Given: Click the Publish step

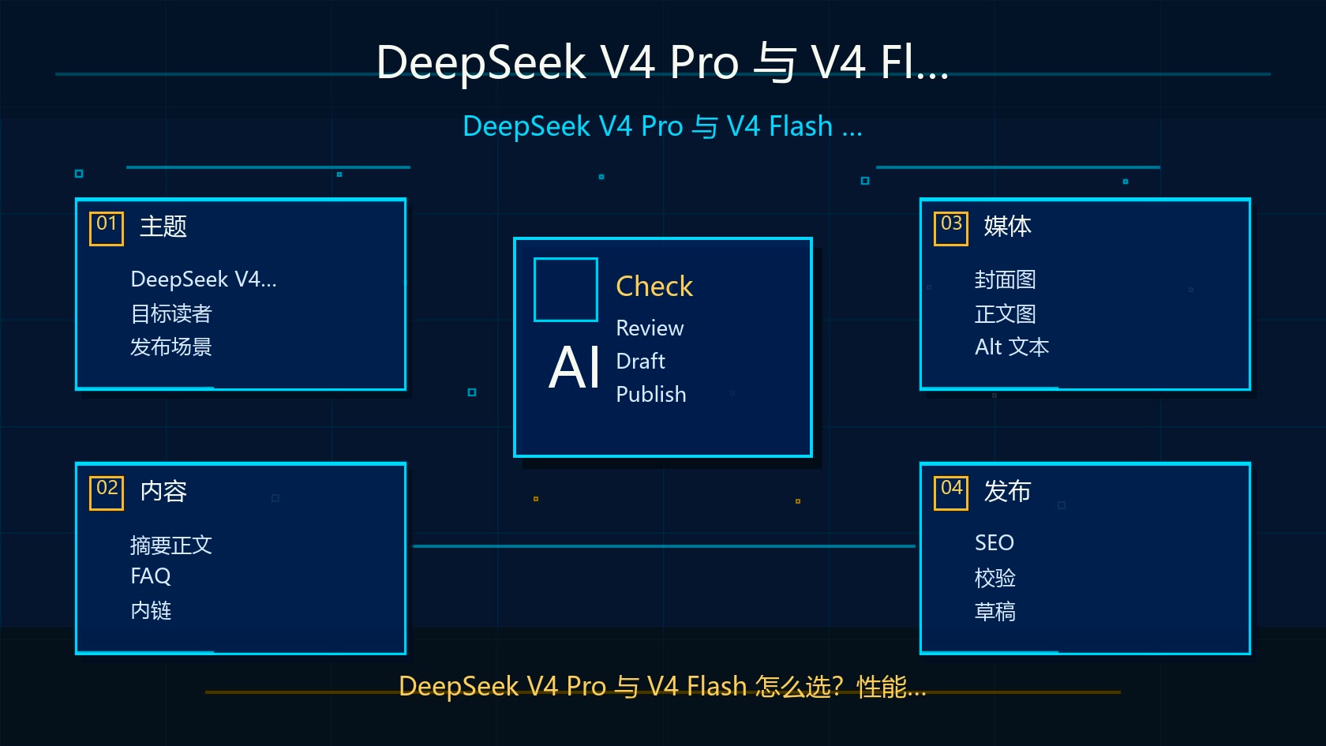Looking at the screenshot, I should (651, 394).
